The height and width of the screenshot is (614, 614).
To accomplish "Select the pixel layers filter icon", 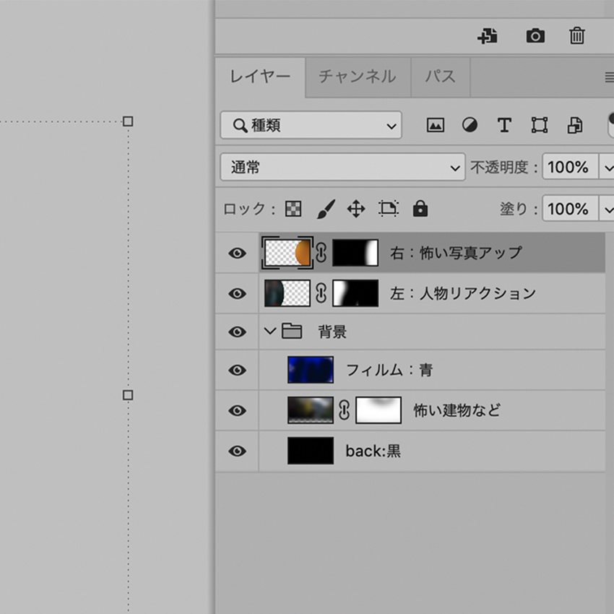I will 436,124.
